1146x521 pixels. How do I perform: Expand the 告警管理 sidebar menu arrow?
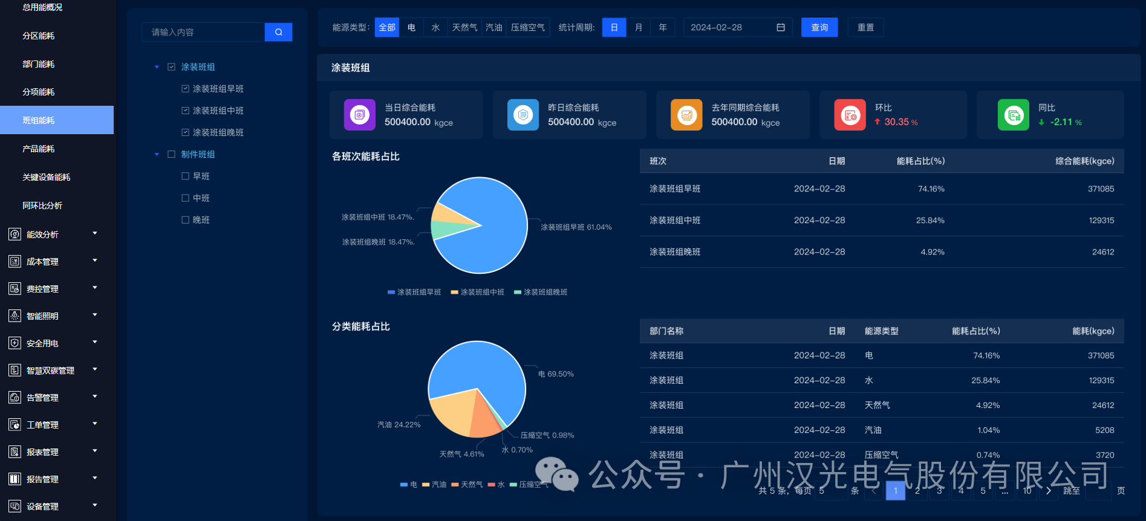[95, 396]
